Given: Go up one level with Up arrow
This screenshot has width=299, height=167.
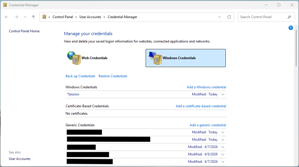Looking at the screenshot, I should (33, 17).
